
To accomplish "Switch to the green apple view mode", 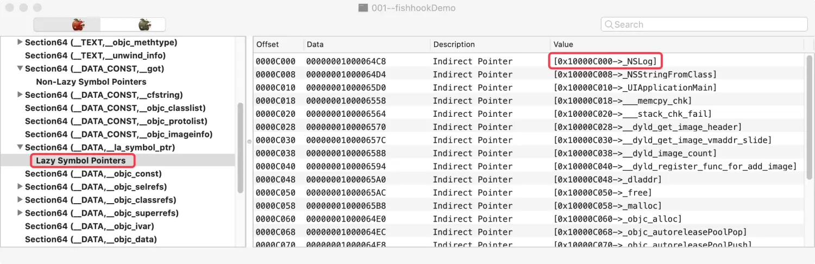I will click(x=144, y=24).
